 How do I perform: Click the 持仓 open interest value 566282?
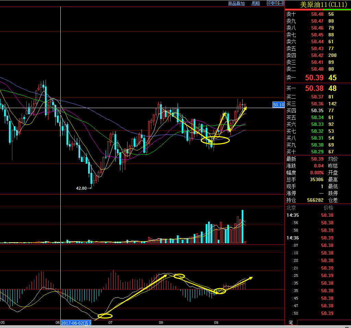click(x=315, y=200)
